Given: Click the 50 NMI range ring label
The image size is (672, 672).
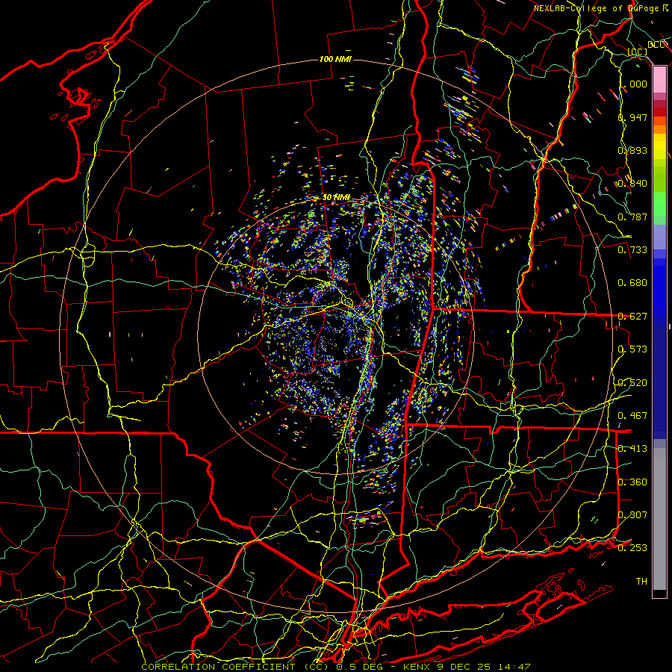Looking at the screenshot, I should [336, 197].
